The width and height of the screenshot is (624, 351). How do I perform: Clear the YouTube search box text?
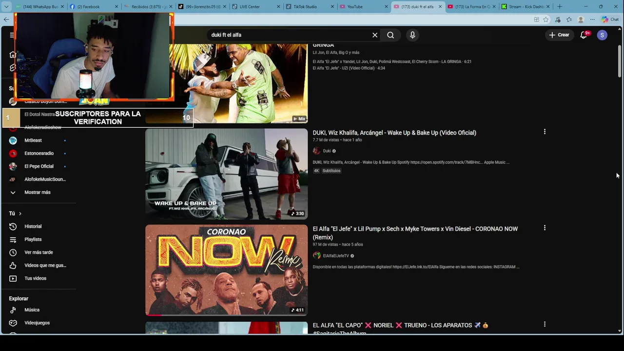click(x=375, y=35)
